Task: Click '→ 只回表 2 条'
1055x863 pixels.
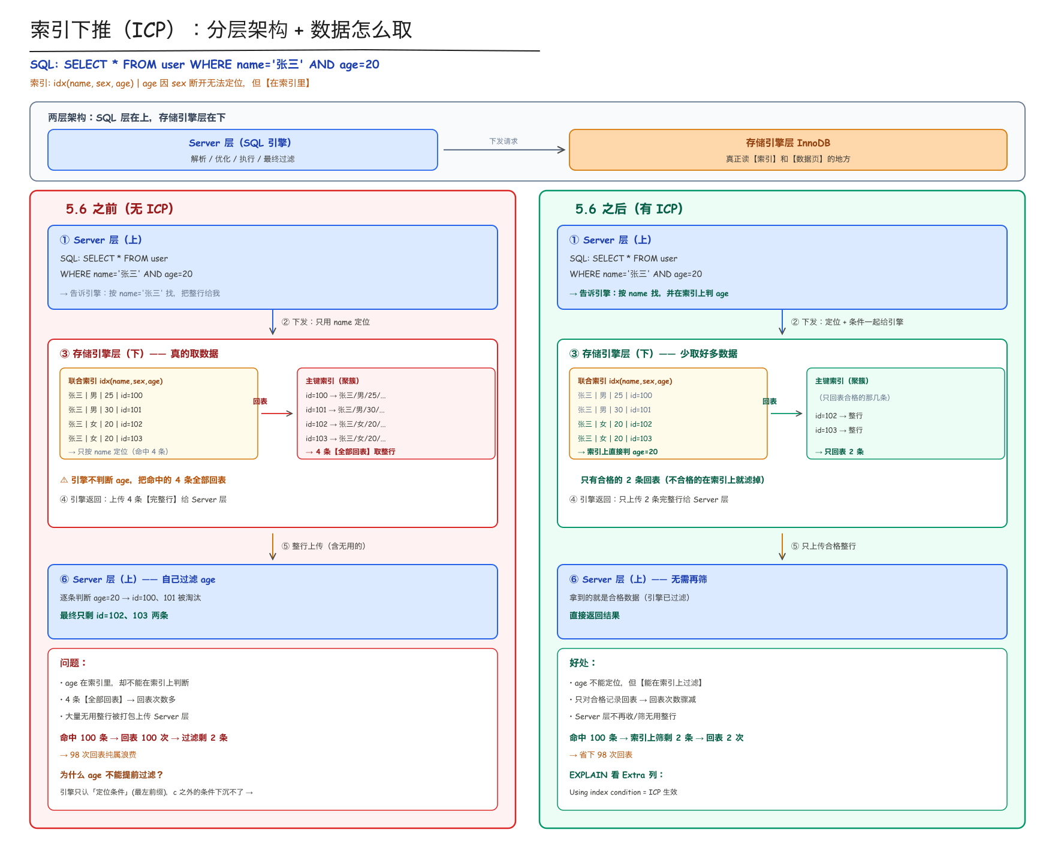Action: [x=839, y=452]
